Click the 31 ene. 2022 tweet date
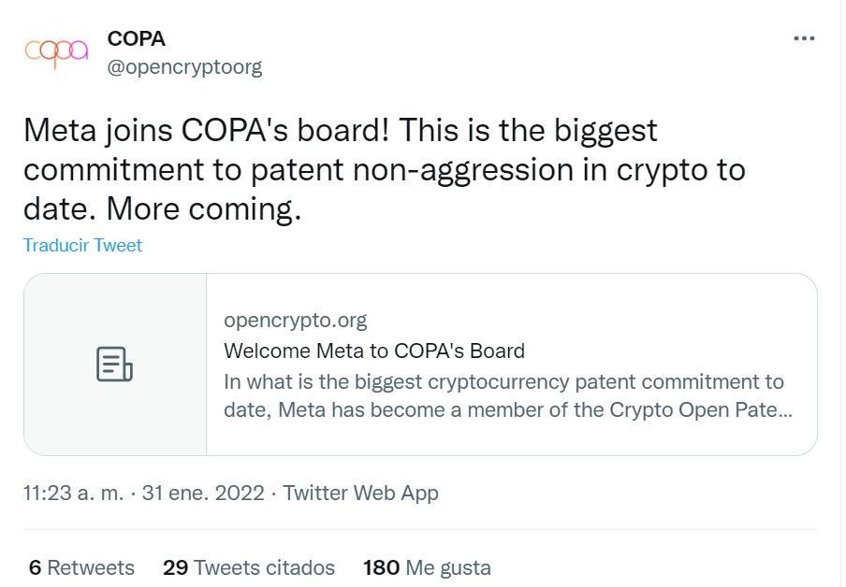This screenshot has height=587, width=846. [203, 493]
